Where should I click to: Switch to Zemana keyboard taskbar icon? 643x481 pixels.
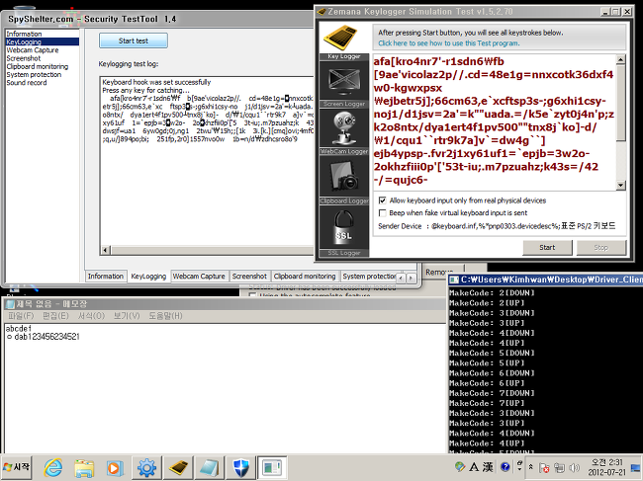178,467
